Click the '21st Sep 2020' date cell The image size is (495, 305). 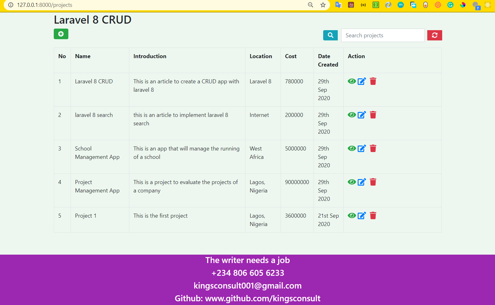[x=328, y=220]
